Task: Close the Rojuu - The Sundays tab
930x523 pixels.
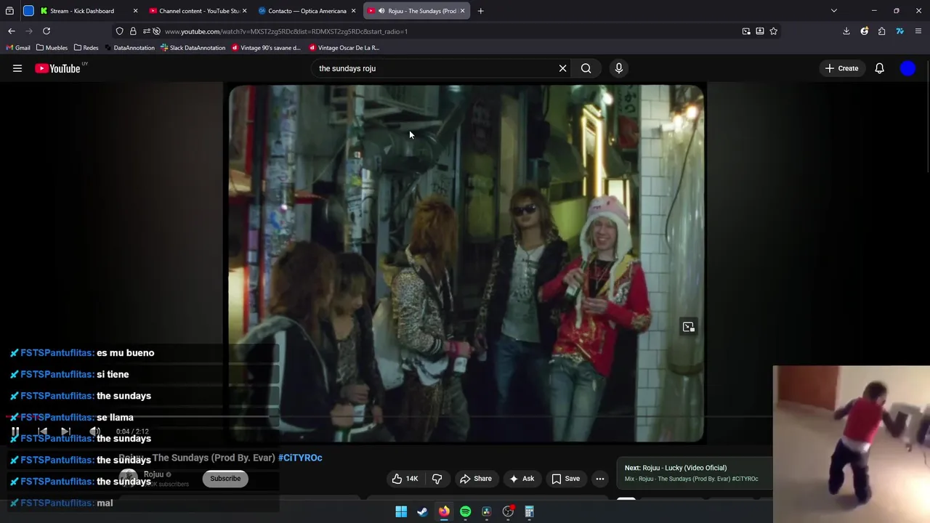Action: click(x=462, y=11)
